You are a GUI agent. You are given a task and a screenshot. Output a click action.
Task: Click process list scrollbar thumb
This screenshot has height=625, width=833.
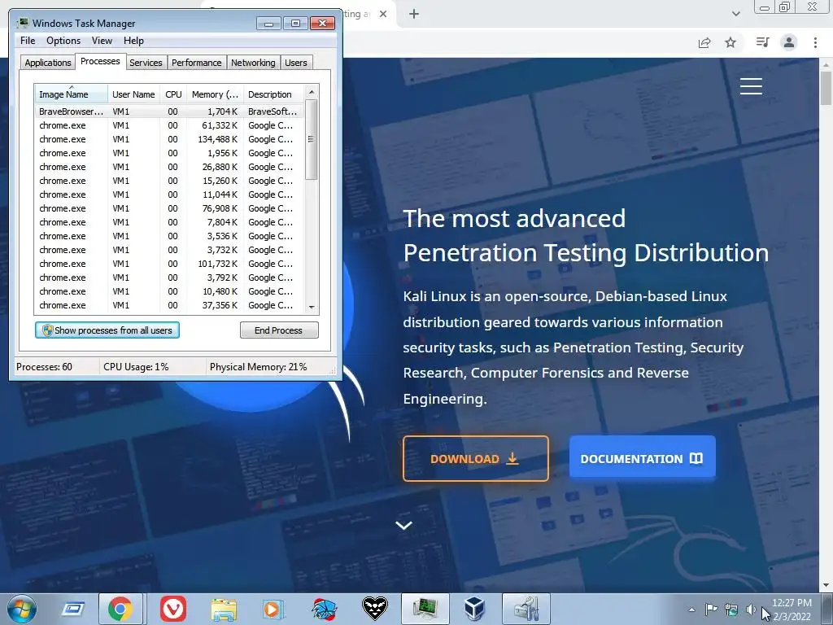[312, 140]
